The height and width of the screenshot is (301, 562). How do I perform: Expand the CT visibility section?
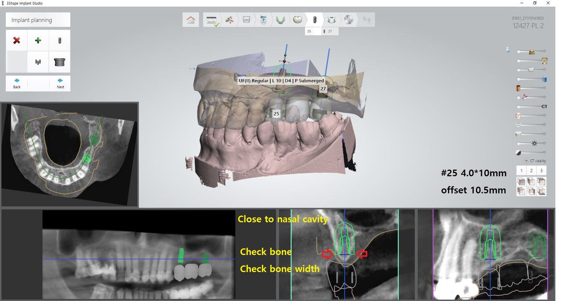coord(526,161)
